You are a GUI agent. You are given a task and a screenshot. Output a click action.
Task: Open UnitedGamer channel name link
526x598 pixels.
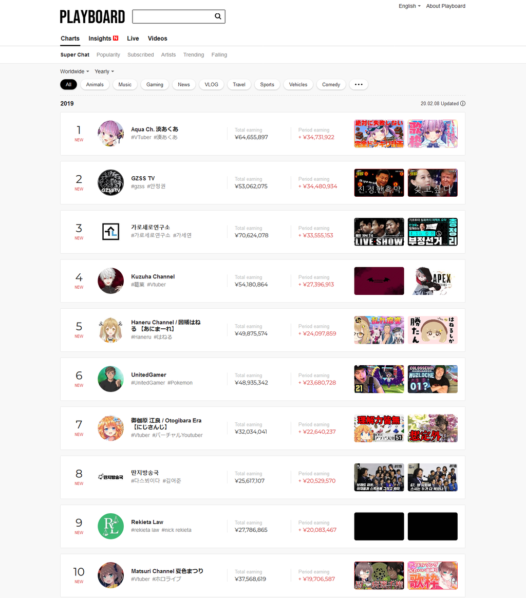click(x=149, y=375)
